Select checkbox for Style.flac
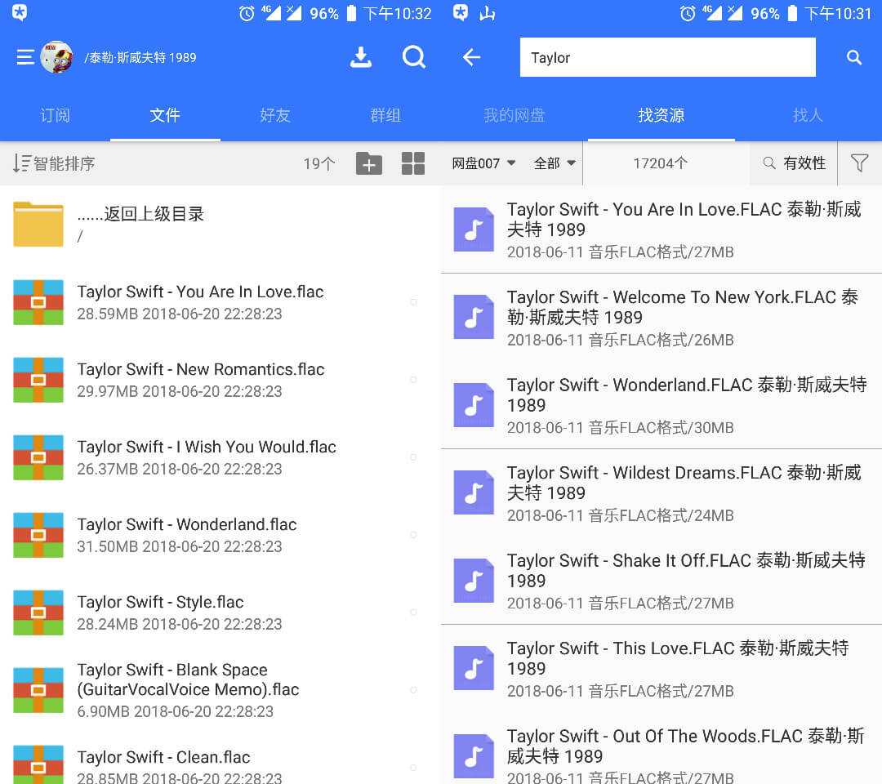 [413, 612]
